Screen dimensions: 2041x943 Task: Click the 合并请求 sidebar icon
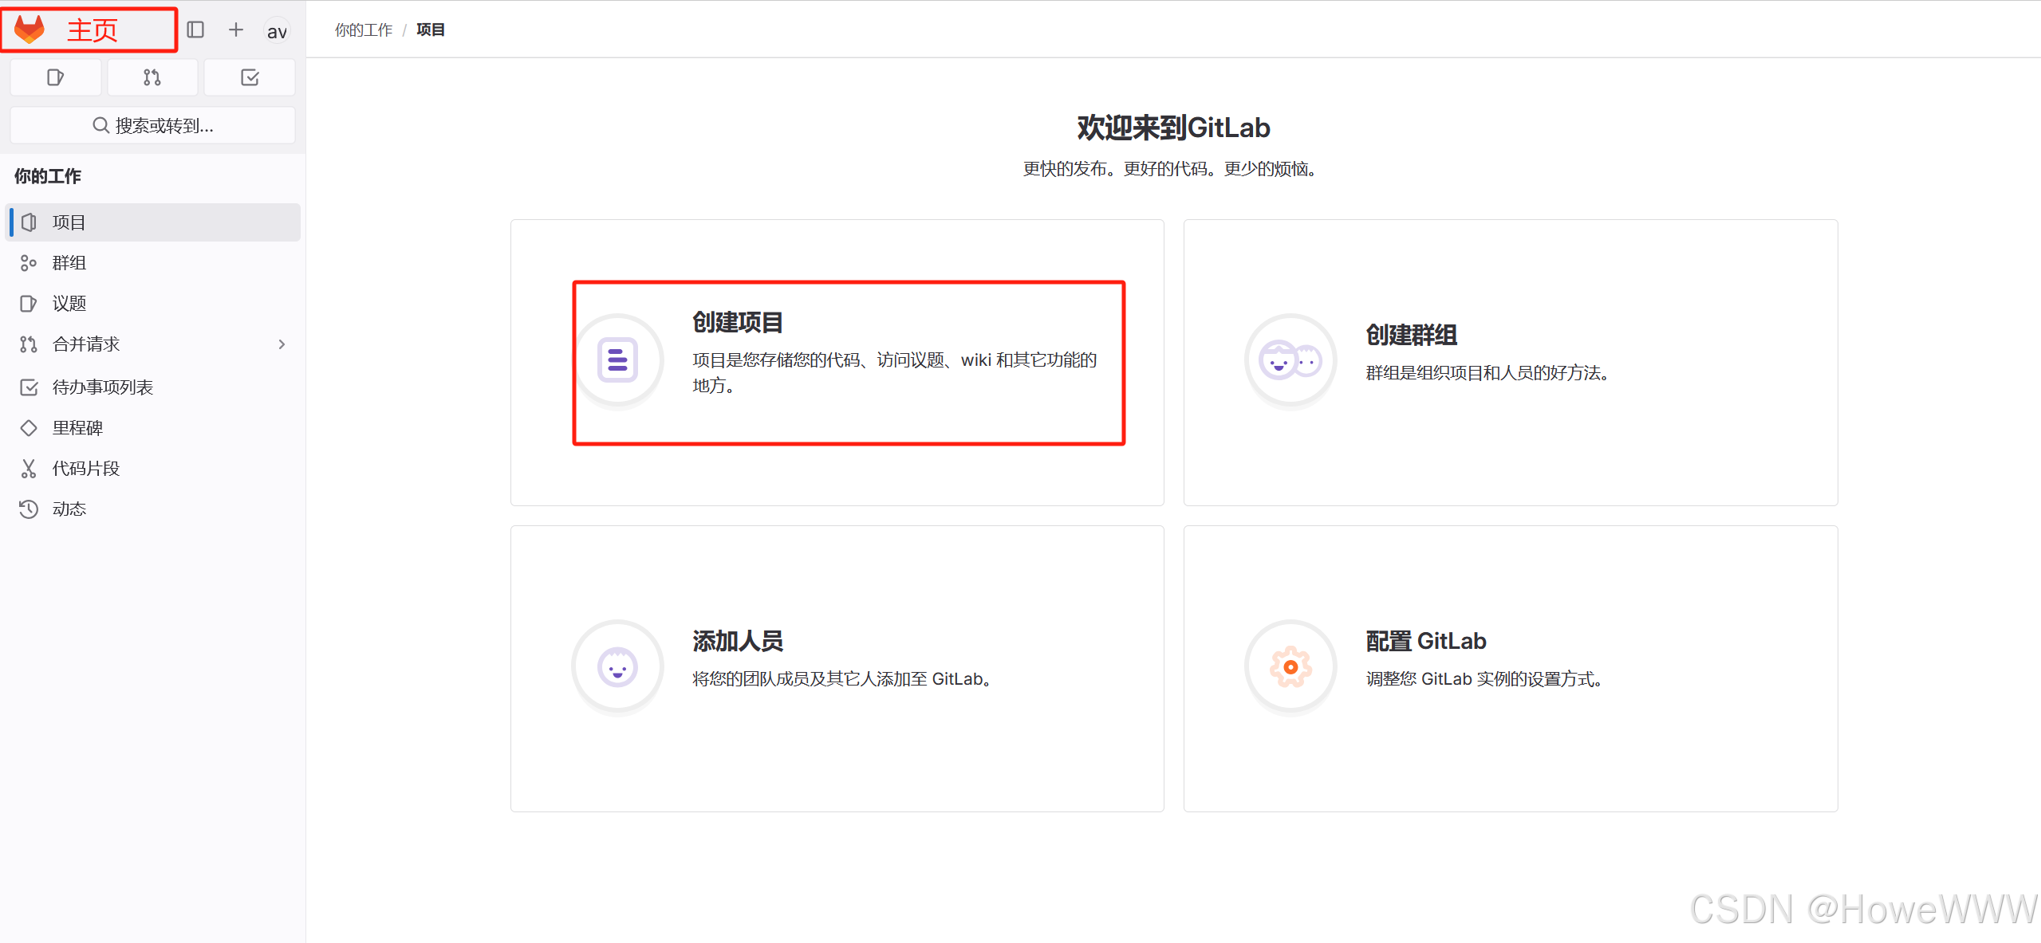[x=29, y=344]
